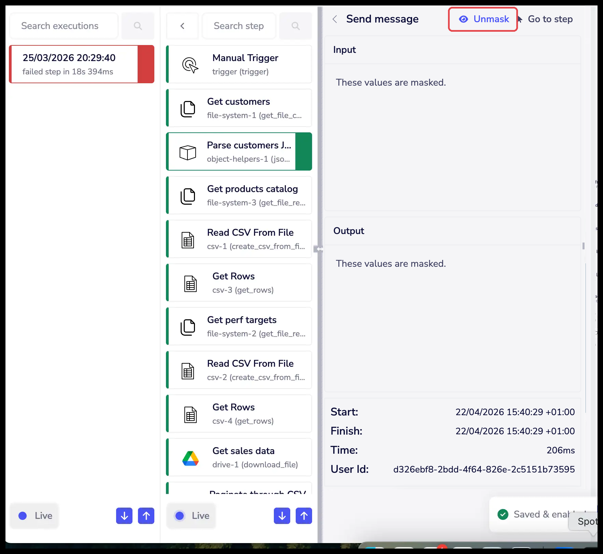Screen dimensions: 603x554
Task: Click the Go to step button
Action: pos(550,19)
